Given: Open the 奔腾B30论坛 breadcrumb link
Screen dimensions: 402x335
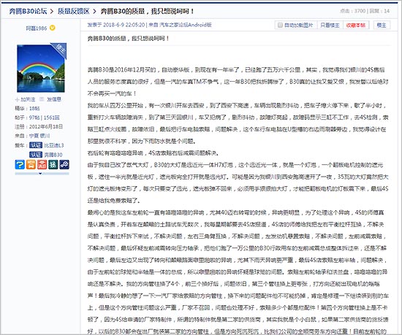Looking at the screenshot, I should click(28, 11).
